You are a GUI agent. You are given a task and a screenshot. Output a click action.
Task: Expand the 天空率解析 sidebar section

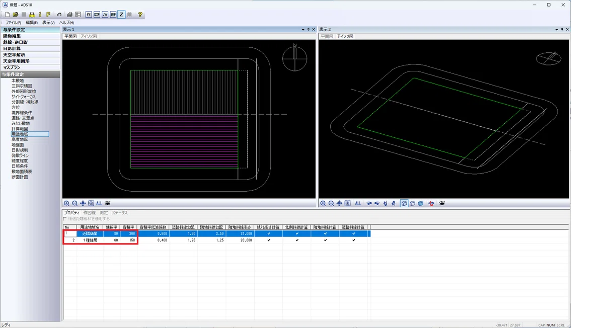point(30,55)
